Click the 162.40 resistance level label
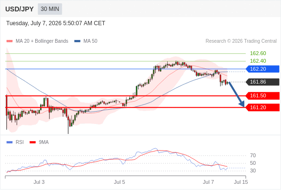Image resolution: width=281 pixels, height=190 pixels. pos(258,61)
